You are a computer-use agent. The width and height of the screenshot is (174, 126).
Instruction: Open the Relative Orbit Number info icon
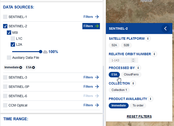pos(154,54)
